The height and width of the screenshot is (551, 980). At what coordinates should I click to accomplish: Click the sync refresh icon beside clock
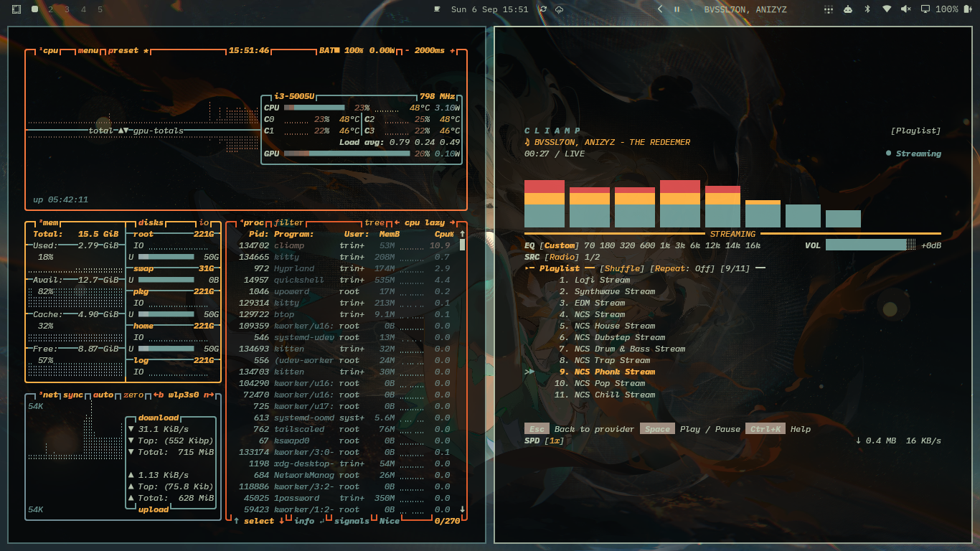(x=543, y=9)
